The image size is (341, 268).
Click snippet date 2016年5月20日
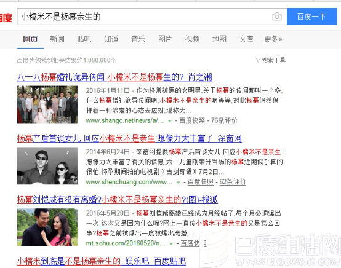108,213
